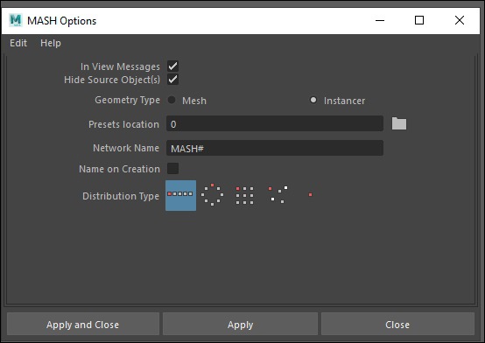This screenshot has width=485, height=343.
Task: Pick the Grid distribution type icon
Action: (244, 195)
